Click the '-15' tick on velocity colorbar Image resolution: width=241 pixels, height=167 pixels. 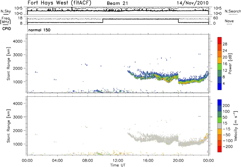click(226, 129)
